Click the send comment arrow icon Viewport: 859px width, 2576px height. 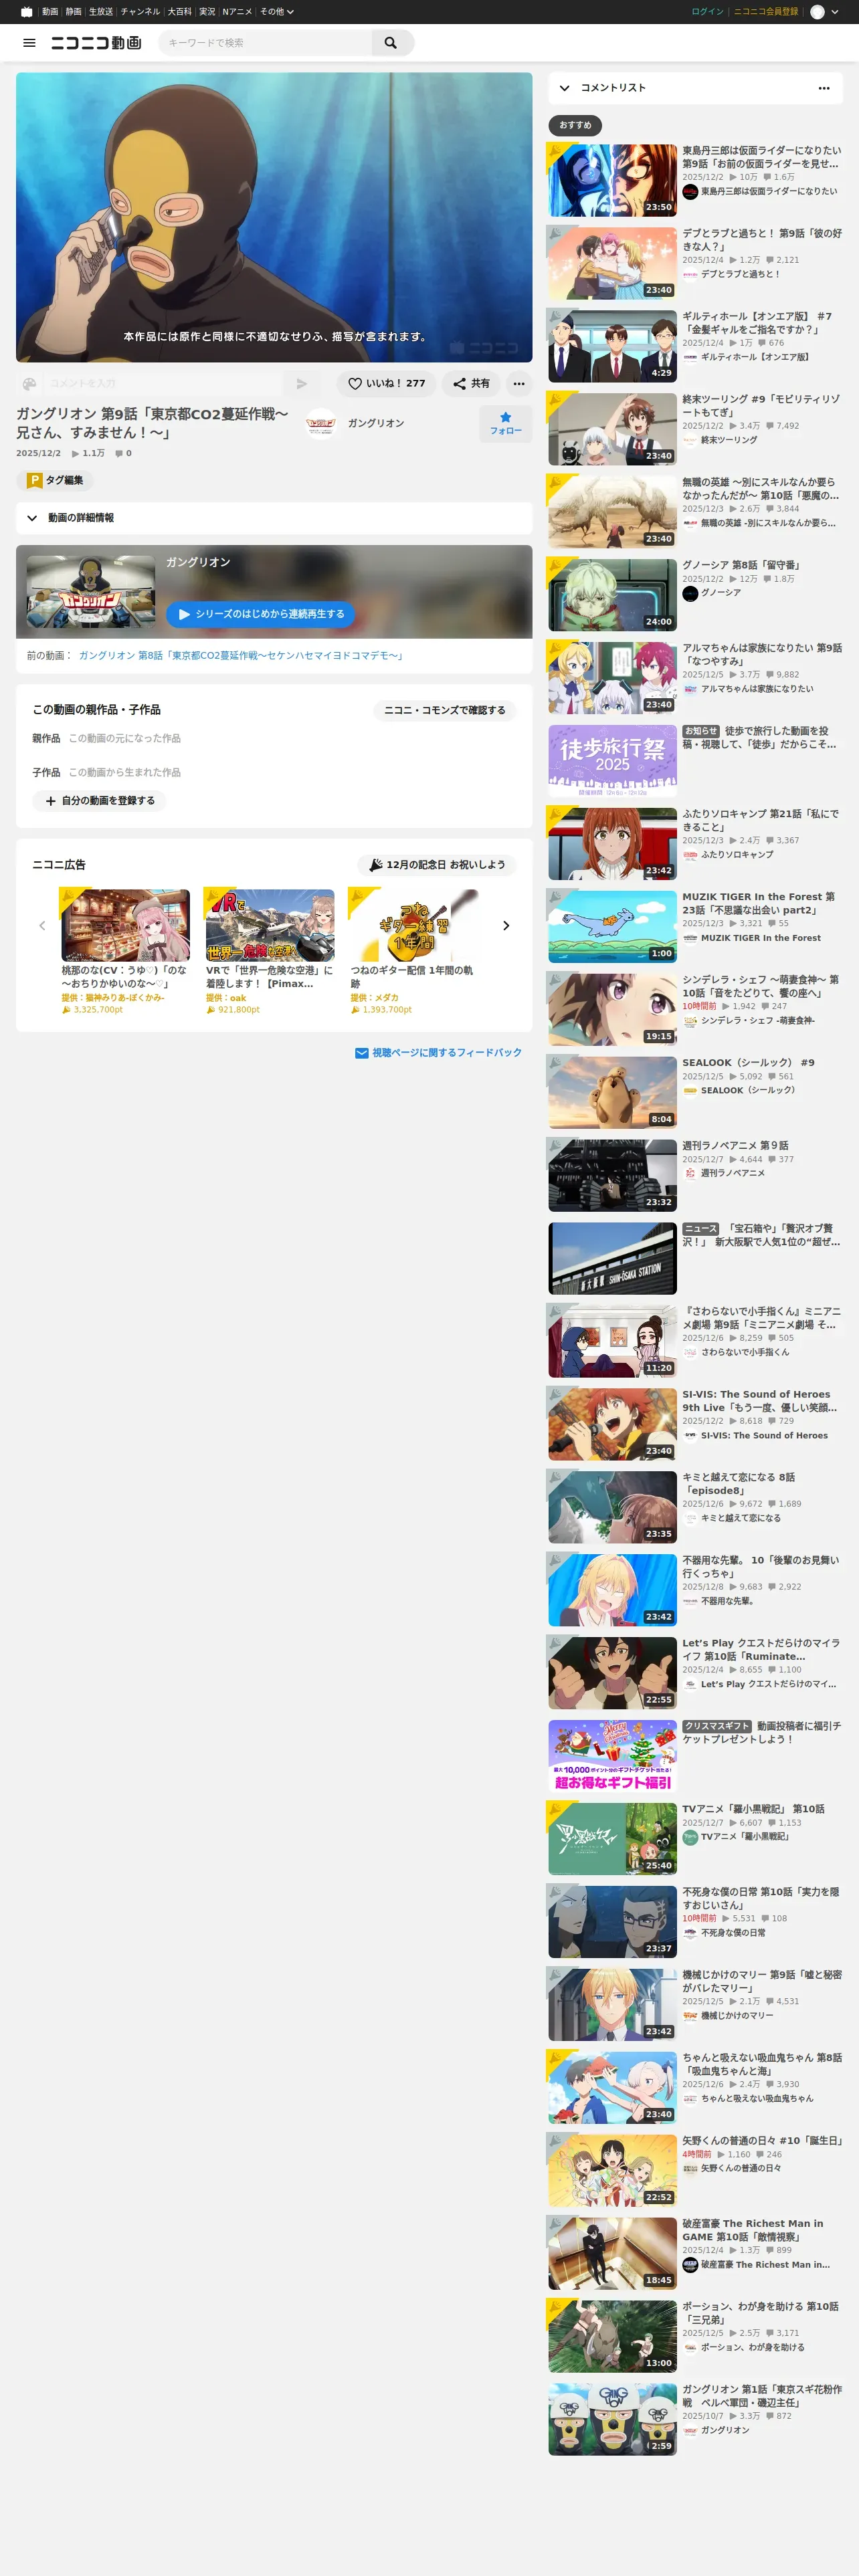302,383
